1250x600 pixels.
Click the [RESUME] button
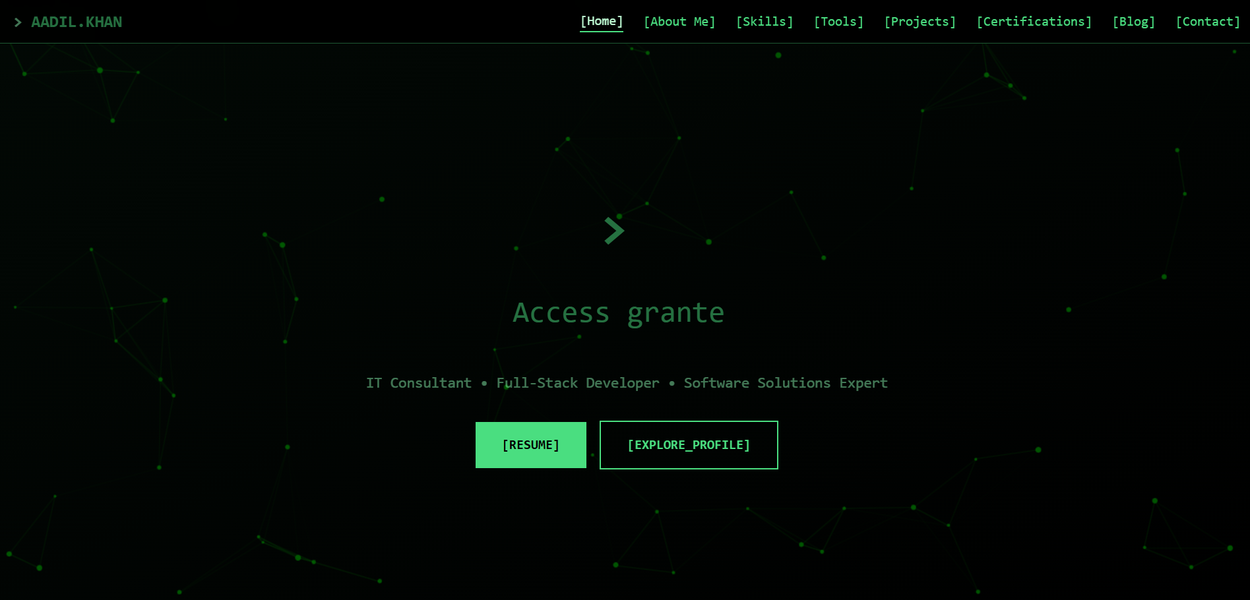[x=530, y=444]
